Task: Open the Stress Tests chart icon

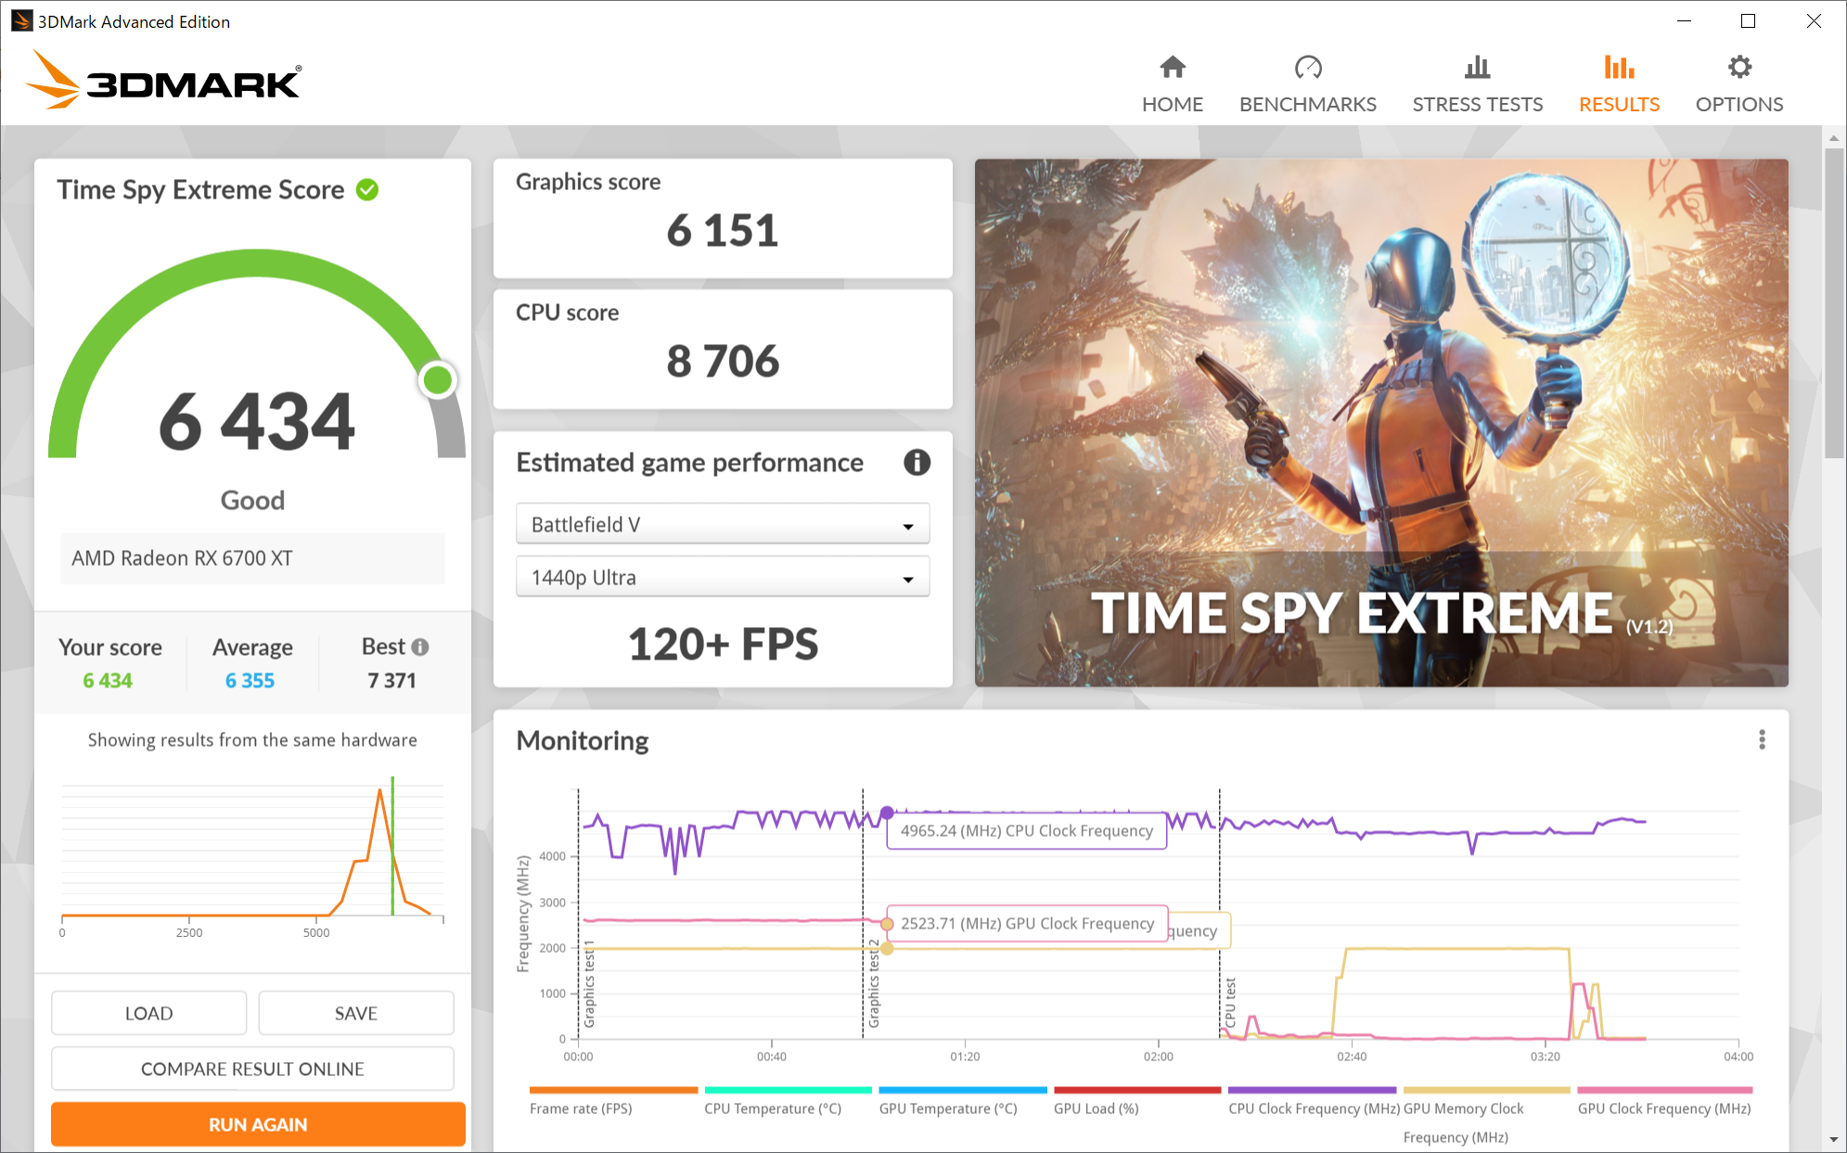Action: point(1477,68)
